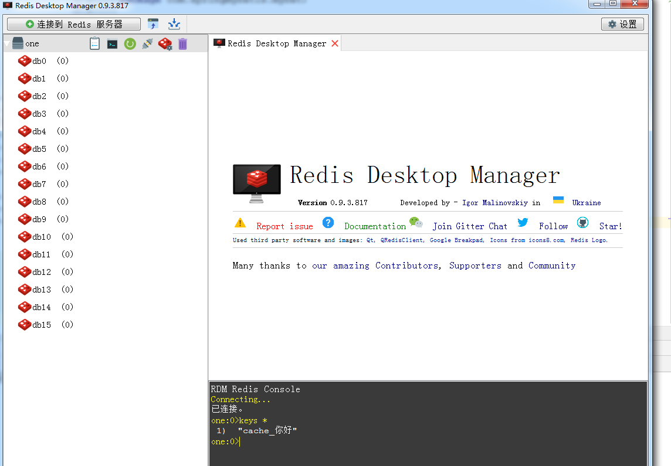Open the Icons from icons8.com link

click(x=527, y=240)
